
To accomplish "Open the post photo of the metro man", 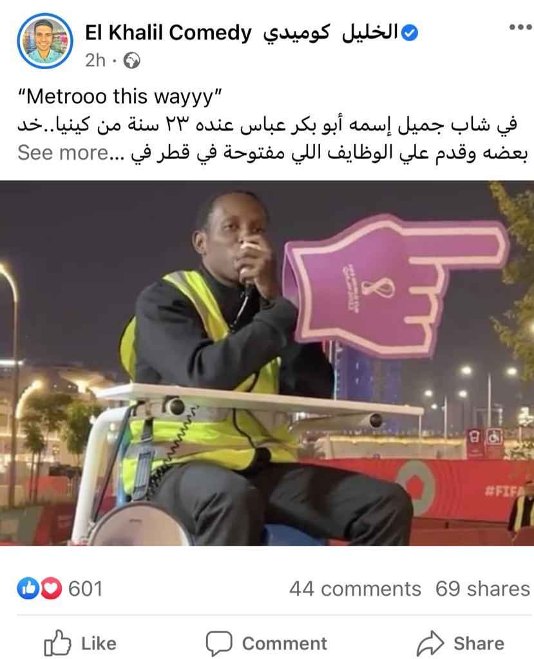I will click(x=267, y=363).
